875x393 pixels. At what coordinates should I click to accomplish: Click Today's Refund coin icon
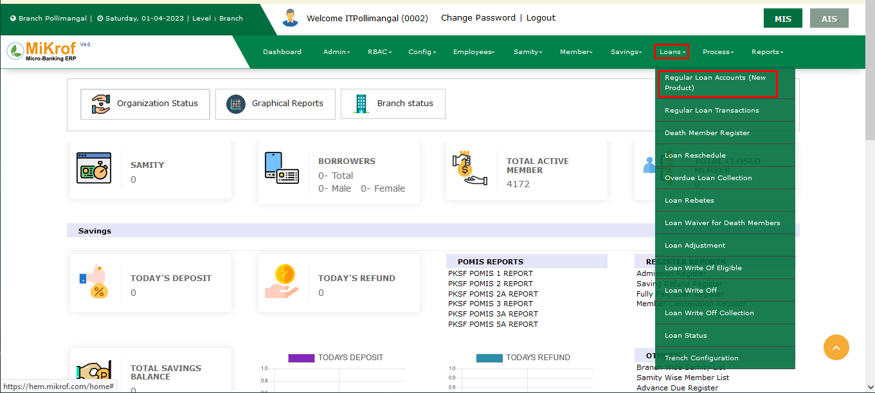click(x=283, y=282)
